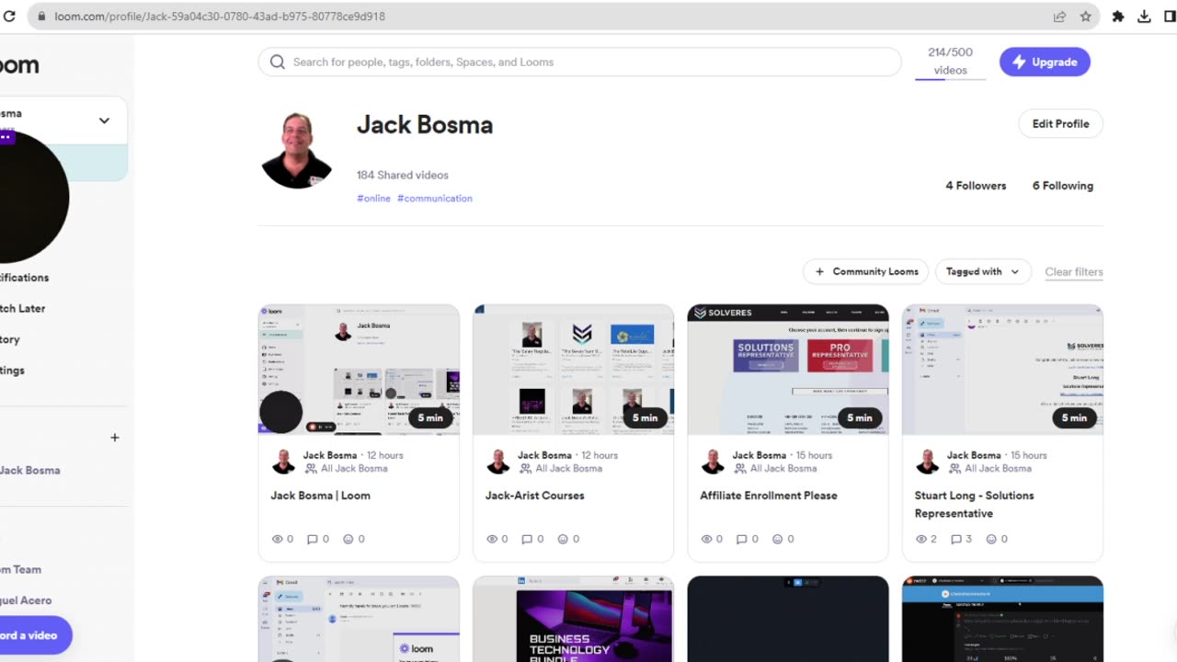Click the search magnifier icon in the Loom search bar

[x=278, y=63]
